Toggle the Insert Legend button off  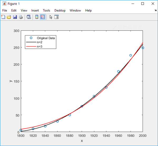pyautogui.click(x=43, y=17)
